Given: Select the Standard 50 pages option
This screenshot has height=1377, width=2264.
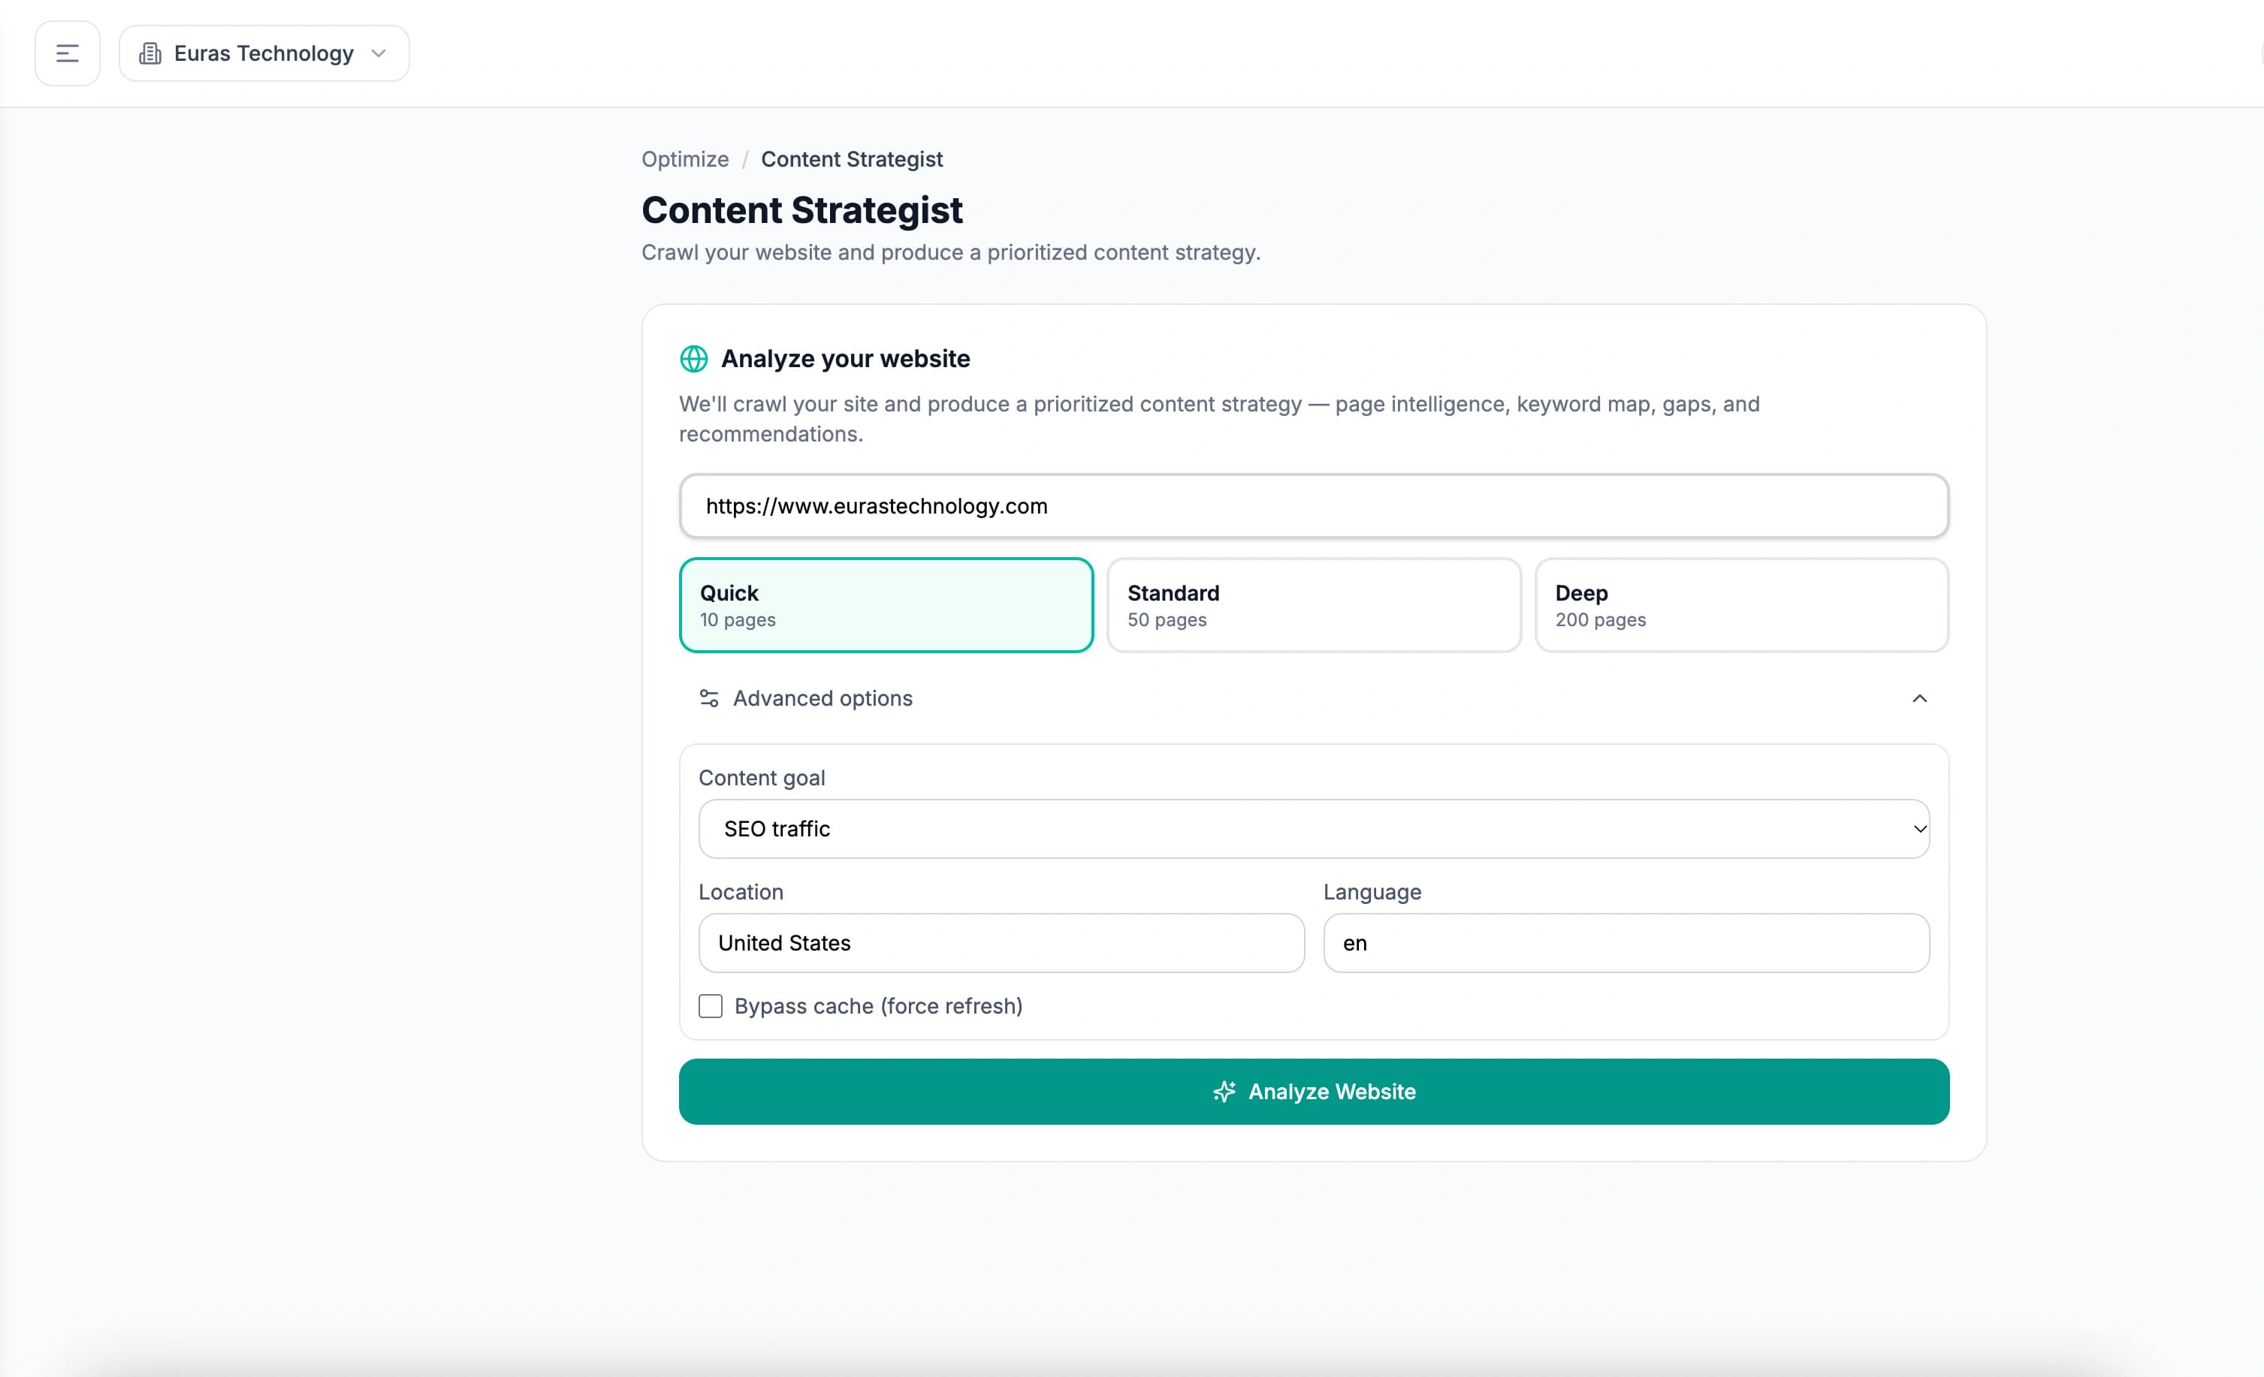Looking at the screenshot, I should 1314,605.
